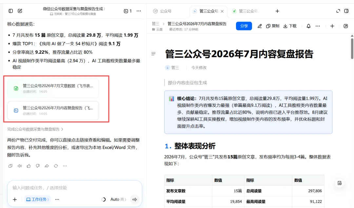Click the floating document icon at right edge
Screen dimensions: 354x208
[x=340, y=183]
